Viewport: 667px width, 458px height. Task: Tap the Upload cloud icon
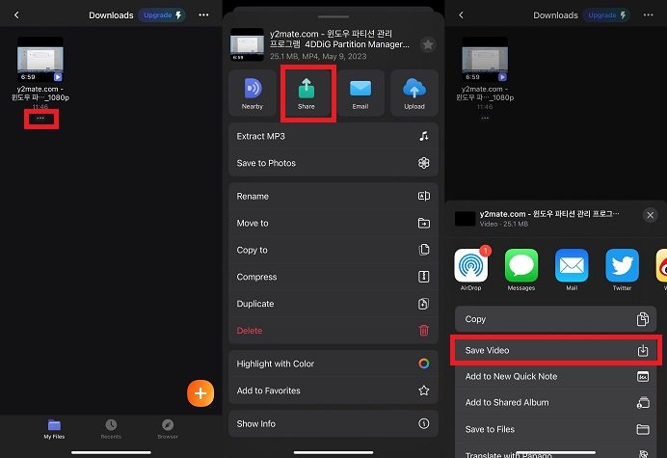point(414,94)
